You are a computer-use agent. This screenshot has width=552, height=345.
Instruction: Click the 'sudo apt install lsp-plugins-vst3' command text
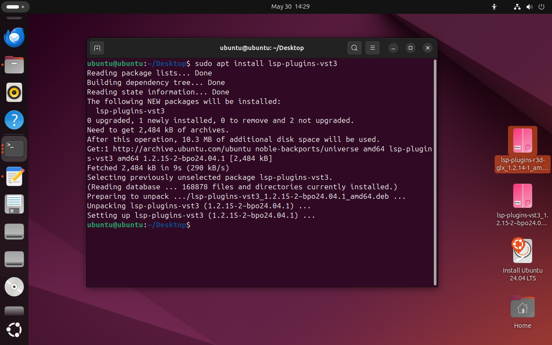pos(266,63)
